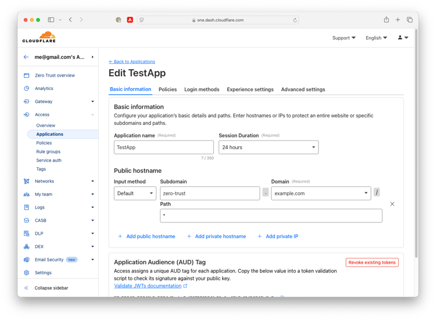Expand the Gateway section arrow
This screenshot has height=320, width=436.
pyautogui.click(x=92, y=102)
